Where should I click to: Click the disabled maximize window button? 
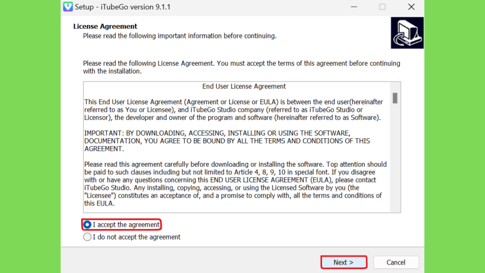point(382,7)
